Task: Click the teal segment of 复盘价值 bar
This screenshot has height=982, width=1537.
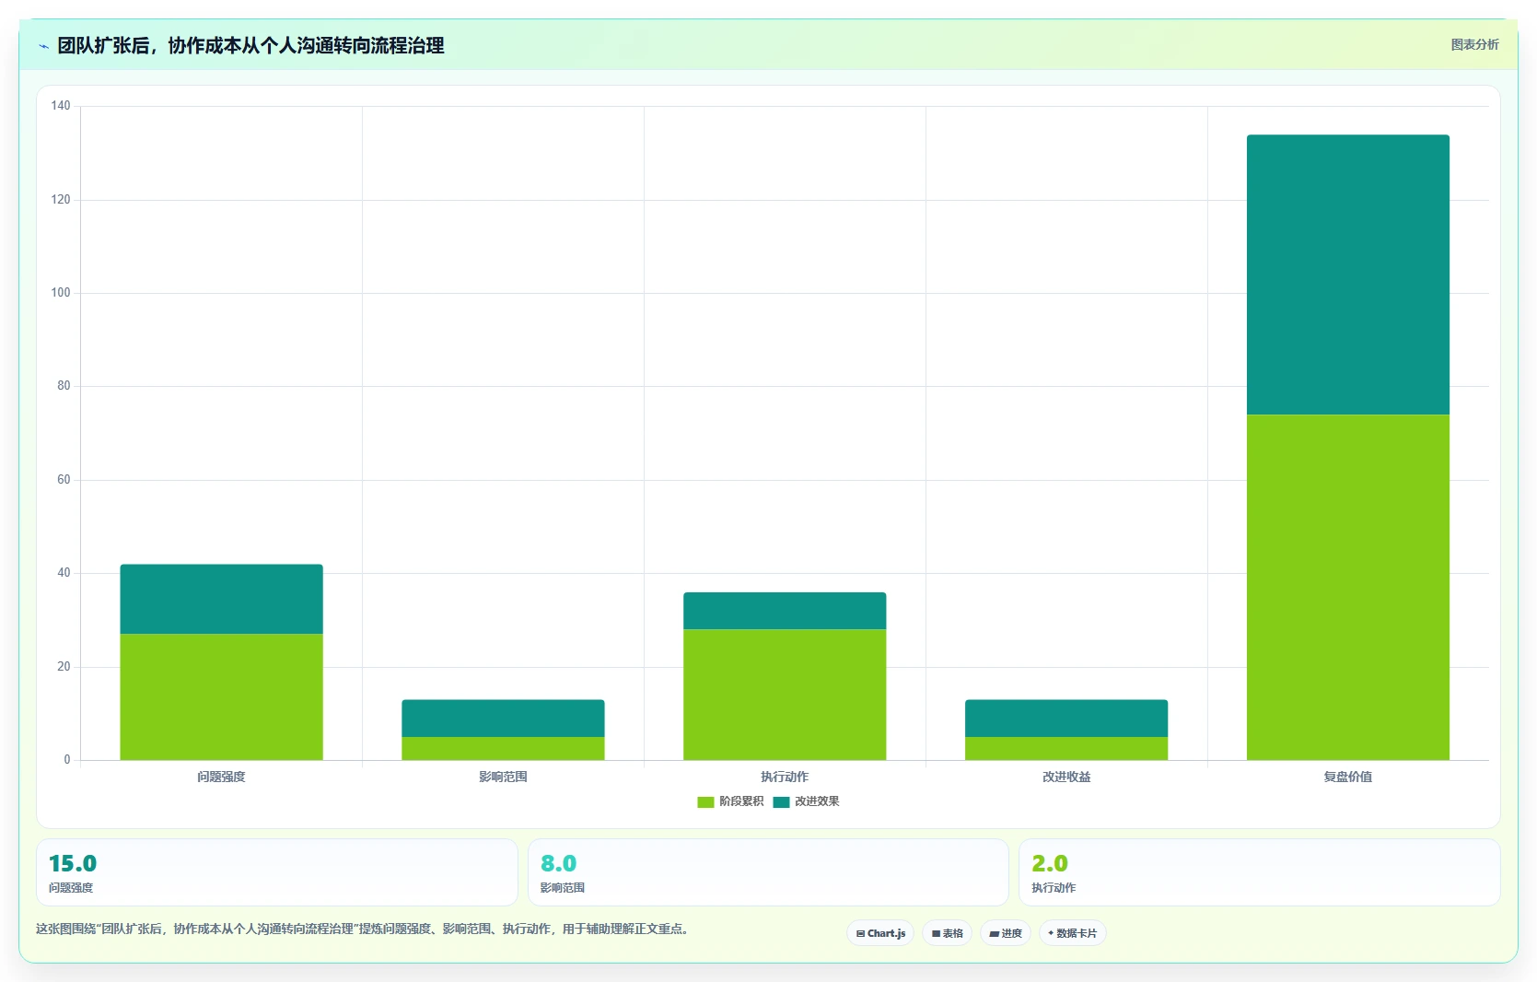Action: (x=1348, y=275)
